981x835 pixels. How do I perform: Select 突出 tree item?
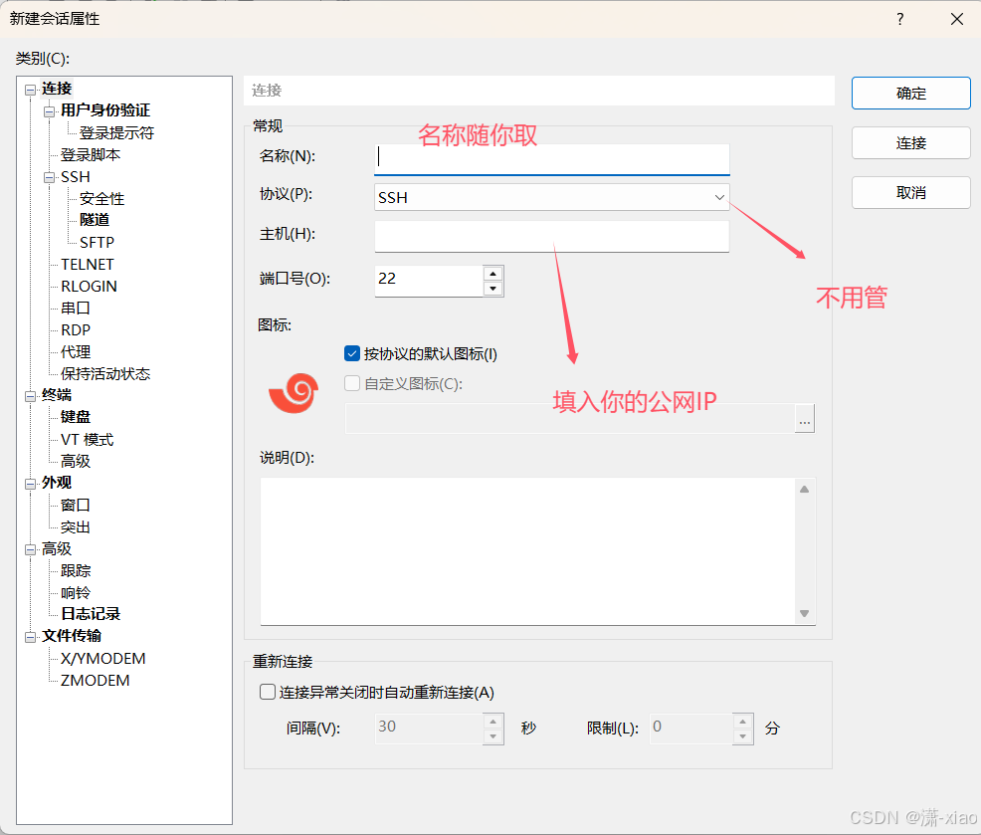[x=75, y=527]
